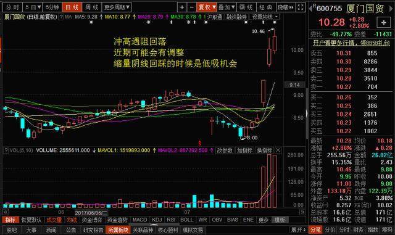
Task: Select the KDJ indicator
Action: 157,220
